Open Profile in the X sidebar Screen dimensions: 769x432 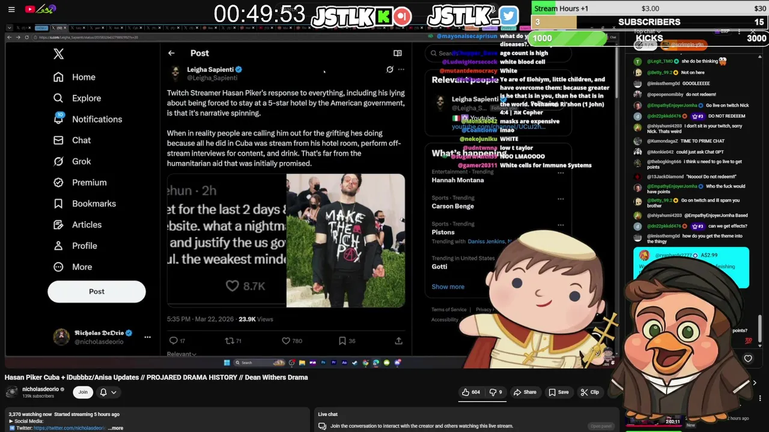tap(75, 245)
